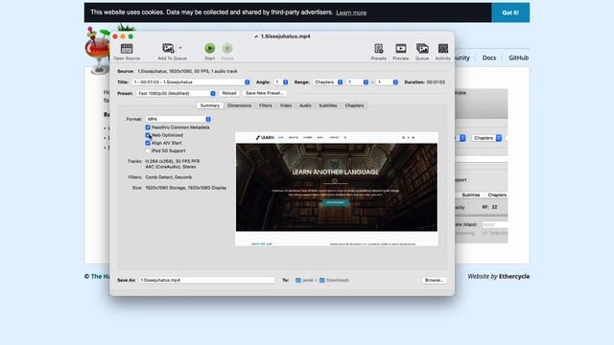Show the Queue icon
The width and height of the screenshot is (614, 345).
[x=422, y=49]
